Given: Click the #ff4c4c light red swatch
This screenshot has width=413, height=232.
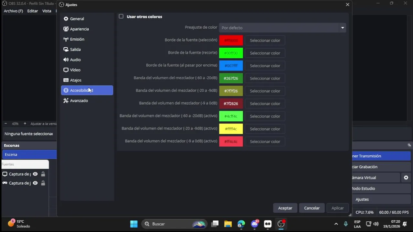Looking at the screenshot, I should pyautogui.click(x=231, y=141).
